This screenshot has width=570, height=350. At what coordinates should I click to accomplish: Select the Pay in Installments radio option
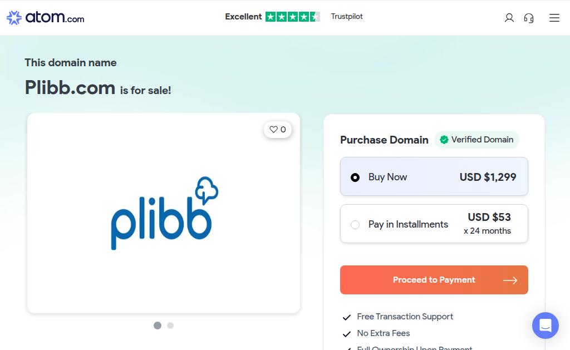point(355,225)
